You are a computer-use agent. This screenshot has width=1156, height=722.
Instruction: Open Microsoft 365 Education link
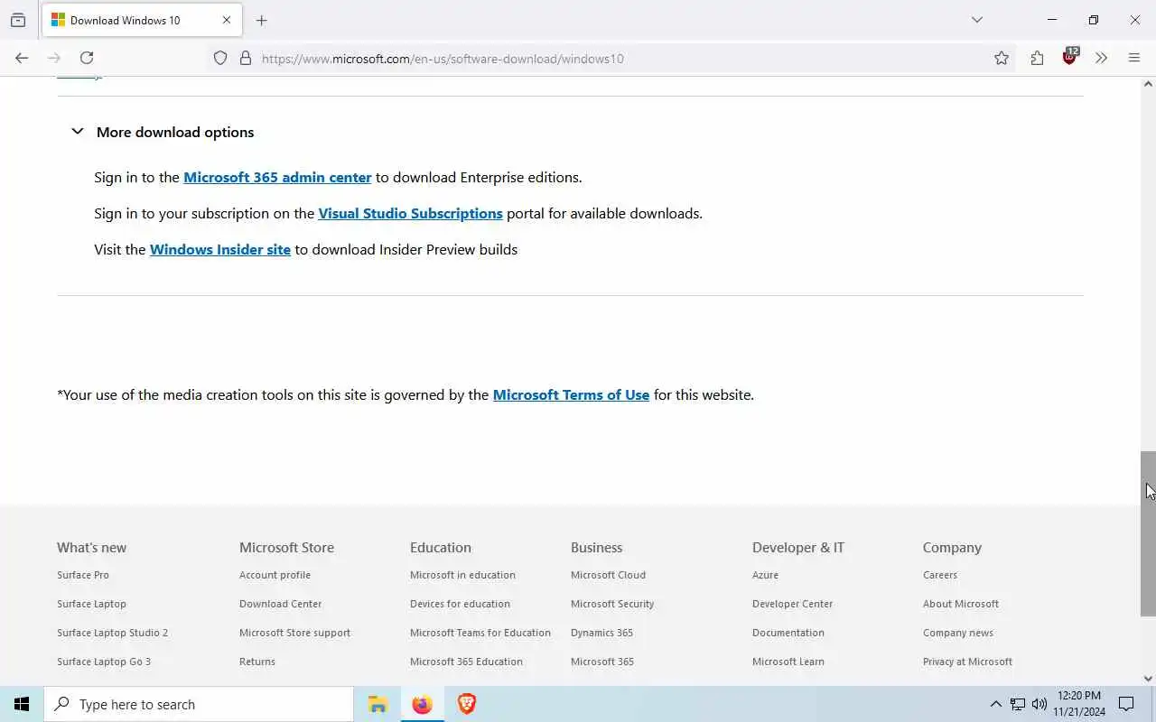(x=466, y=662)
